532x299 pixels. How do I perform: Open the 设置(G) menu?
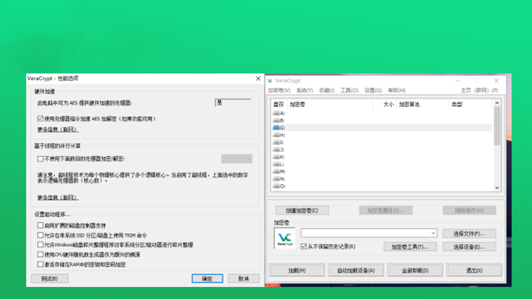point(373,91)
